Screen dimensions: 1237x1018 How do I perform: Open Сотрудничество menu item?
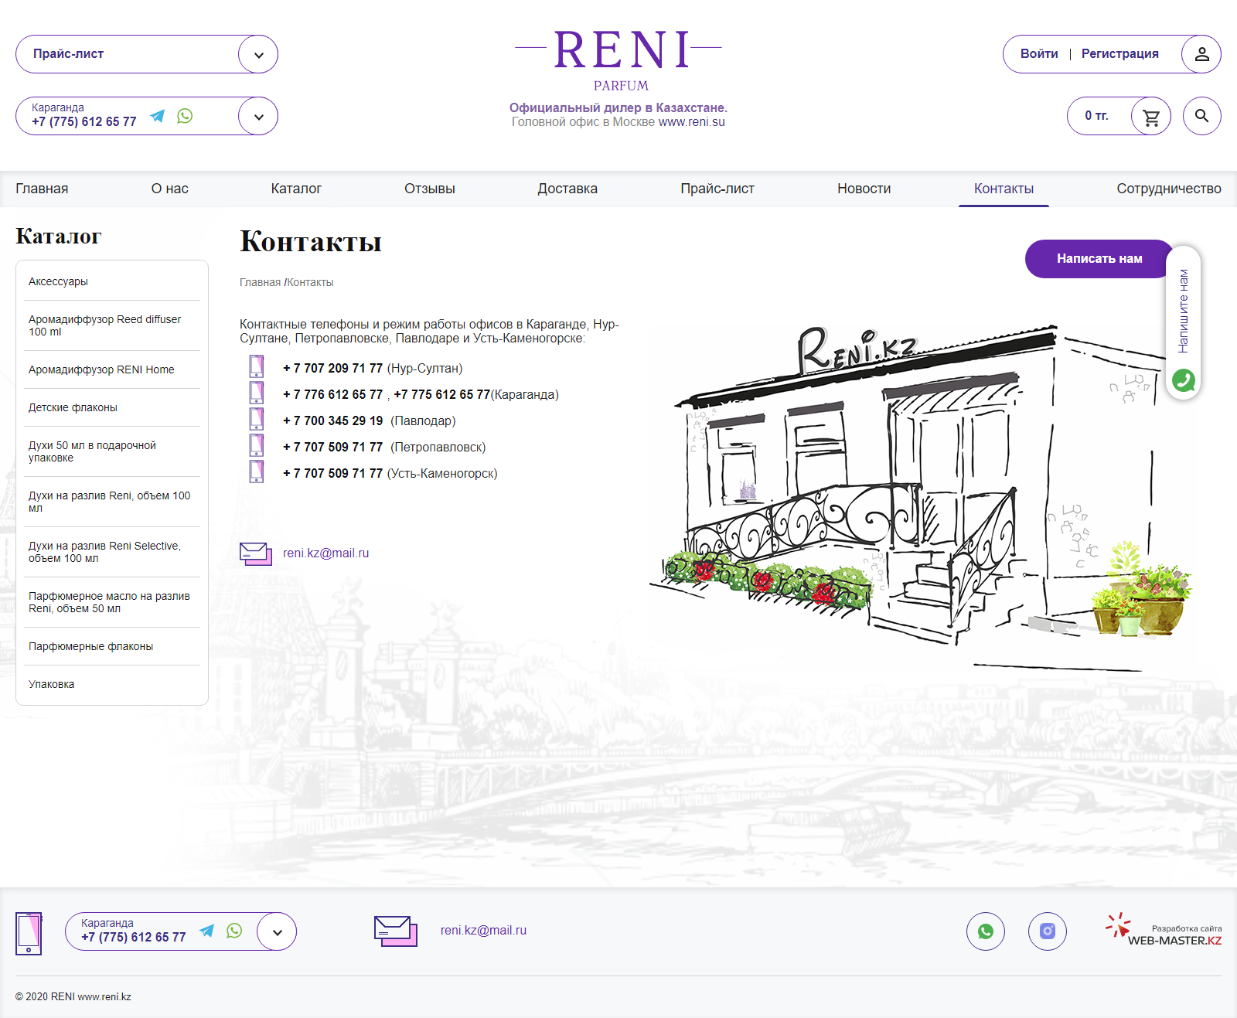(x=1169, y=189)
